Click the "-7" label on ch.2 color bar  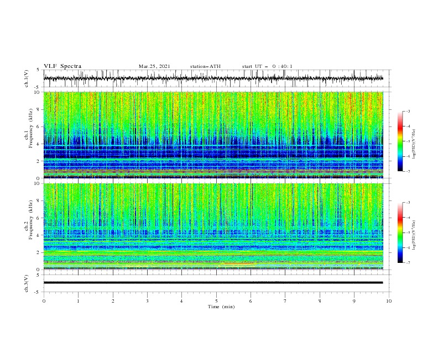pyautogui.click(x=408, y=263)
